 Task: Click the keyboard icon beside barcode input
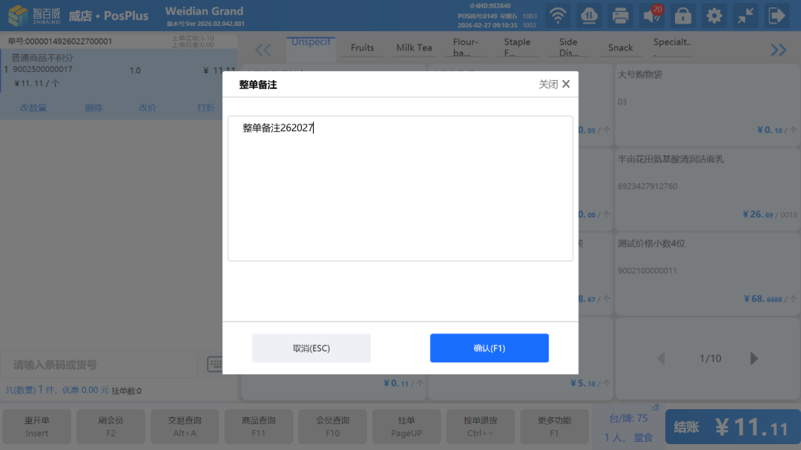coord(216,364)
